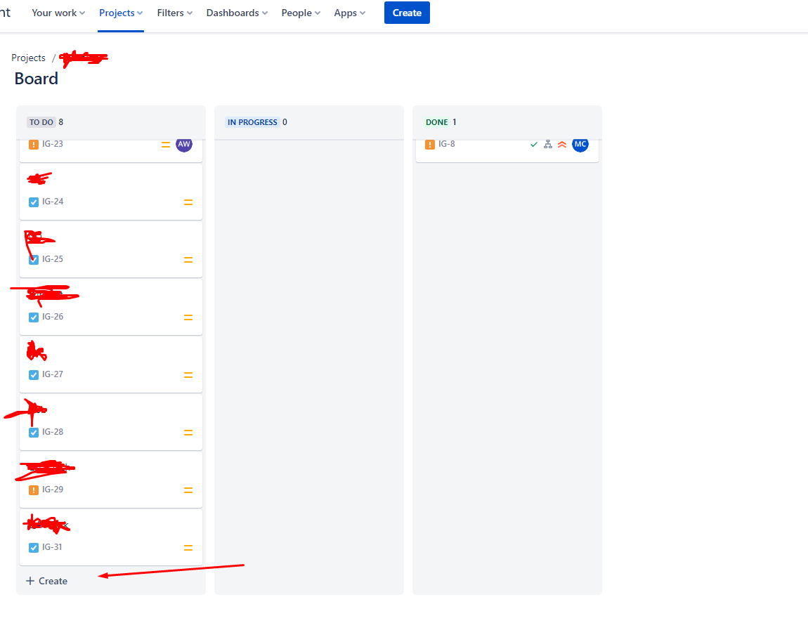Image resolution: width=808 pixels, height=630 pixels.
Task: Click the AW assignee avatar on IG-23
Action: (x=184, y=144)
